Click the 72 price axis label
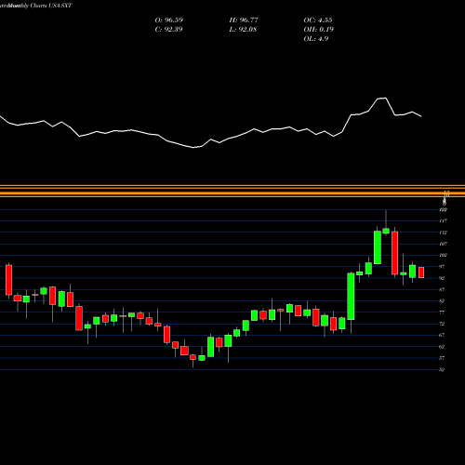The width and height of the screenshot is (465, 465). (x=442, y=324)
